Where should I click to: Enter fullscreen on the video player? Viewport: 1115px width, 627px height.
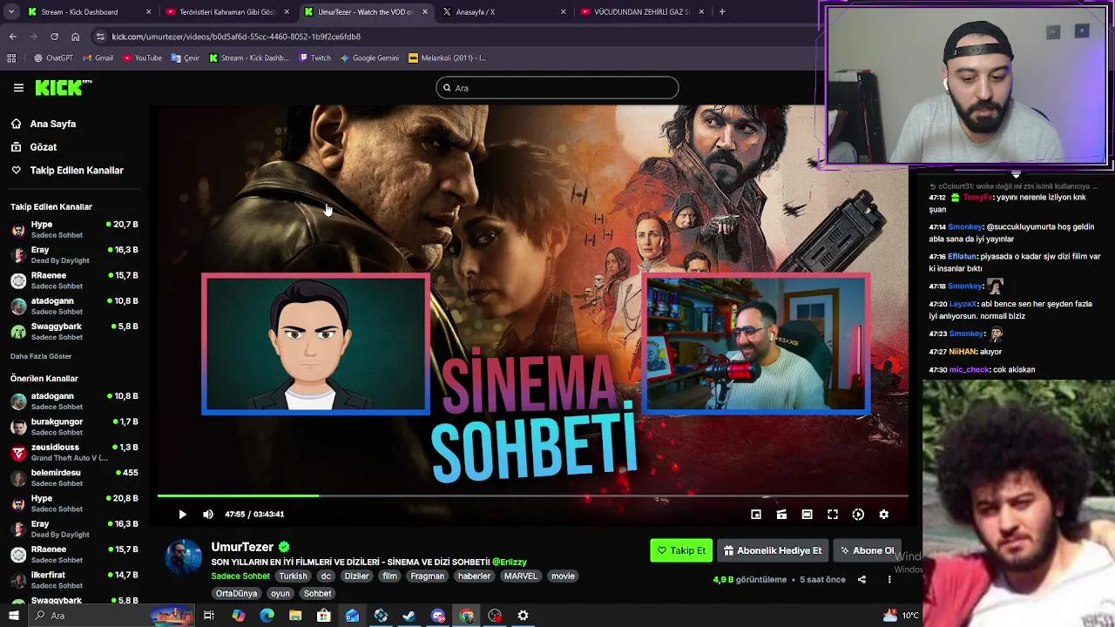(x=833, y=515)
